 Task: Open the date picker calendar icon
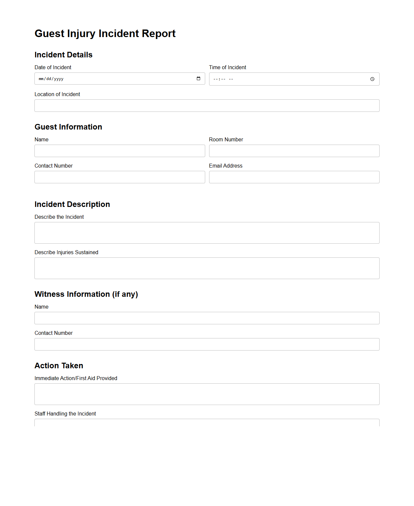pos(198,79)
